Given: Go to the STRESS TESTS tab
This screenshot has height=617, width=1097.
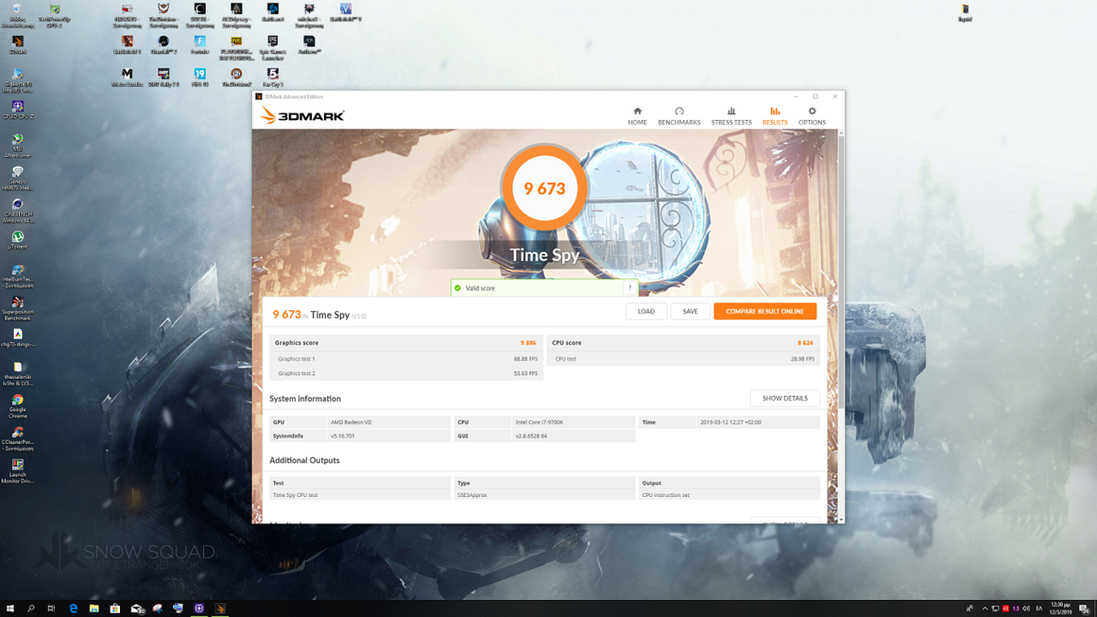Looking at the screenshot, I should pyautogui.click(x=731, y=116).
